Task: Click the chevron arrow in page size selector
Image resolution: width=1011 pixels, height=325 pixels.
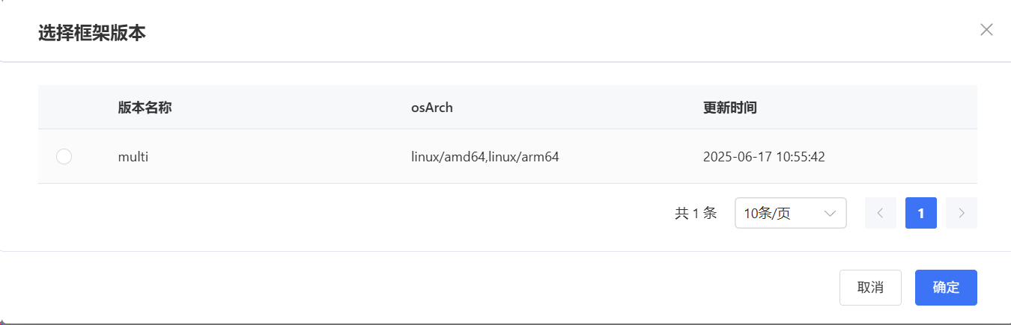Action: coord(830,213)
